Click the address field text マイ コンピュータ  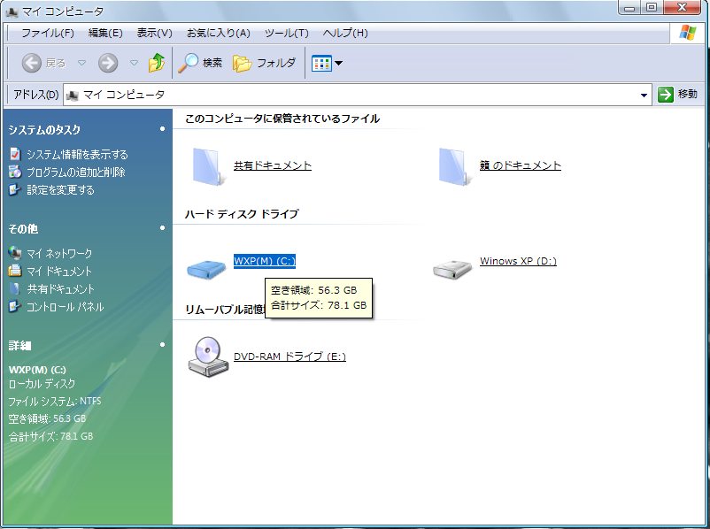coord(124,95)
